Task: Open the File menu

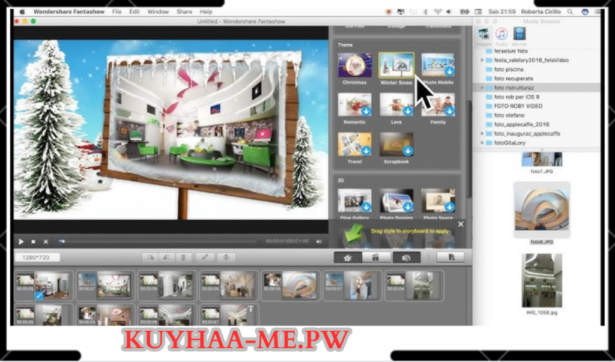Action: point(117,12)
